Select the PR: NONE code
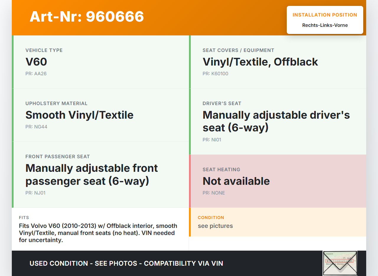Image resolution: width=378 pixels, height=276 pixels. pos(214,193)
